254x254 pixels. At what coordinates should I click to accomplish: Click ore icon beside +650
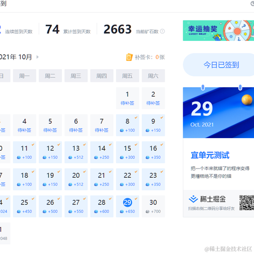[x=121, y=211]
